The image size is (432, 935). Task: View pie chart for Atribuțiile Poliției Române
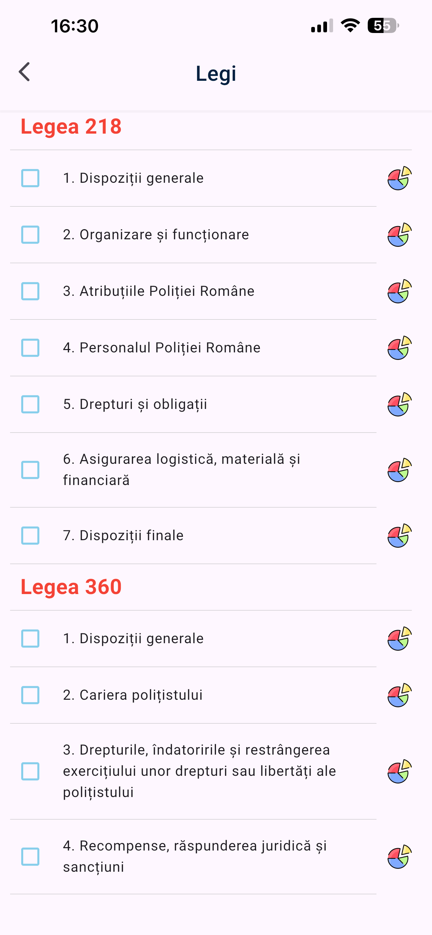click(x=400, y=291)
